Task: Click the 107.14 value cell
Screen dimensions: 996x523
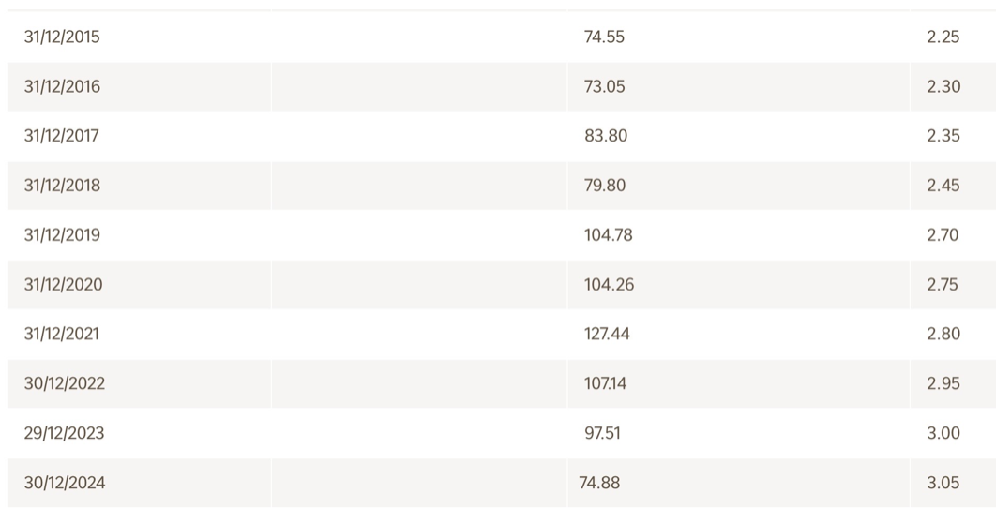Action: coord(605,383)
